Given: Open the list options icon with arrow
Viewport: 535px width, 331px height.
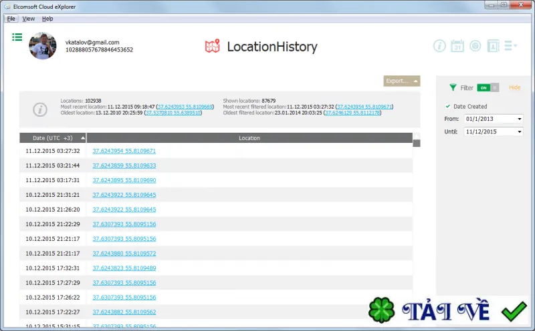Looking at the screenshot, I should click(x=511, y=45).
